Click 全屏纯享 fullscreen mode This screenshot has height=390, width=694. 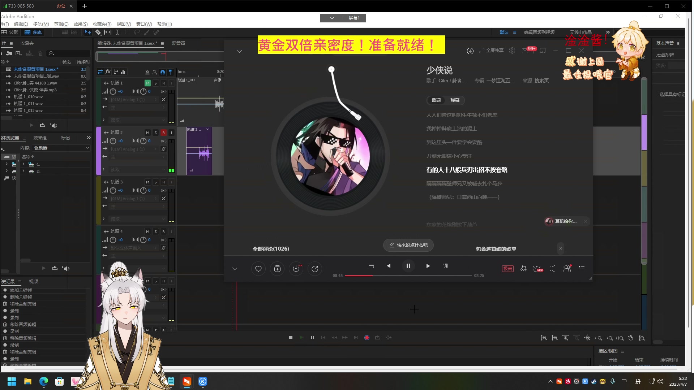492,51
